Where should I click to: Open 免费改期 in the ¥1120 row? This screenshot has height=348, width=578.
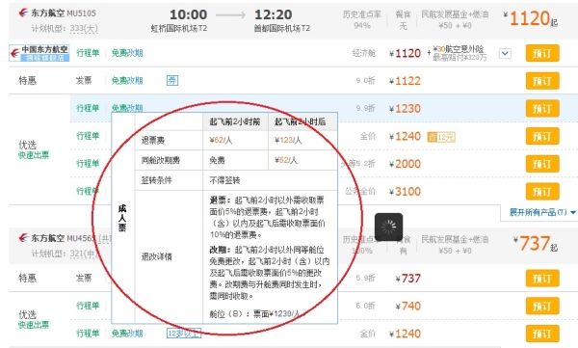tap(127, 53)
